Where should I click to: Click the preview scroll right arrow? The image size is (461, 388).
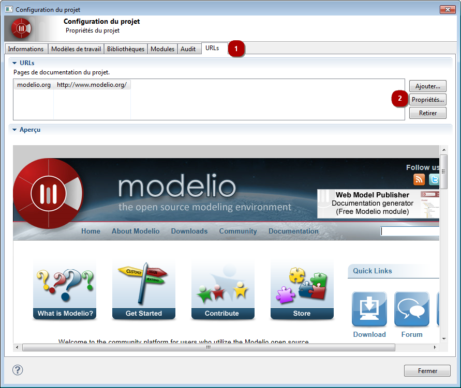tap(435, 348)
